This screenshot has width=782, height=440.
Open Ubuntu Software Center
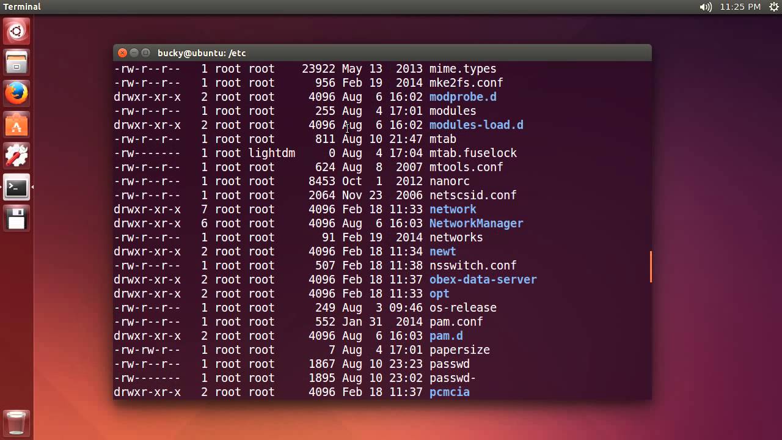[16, 125]
